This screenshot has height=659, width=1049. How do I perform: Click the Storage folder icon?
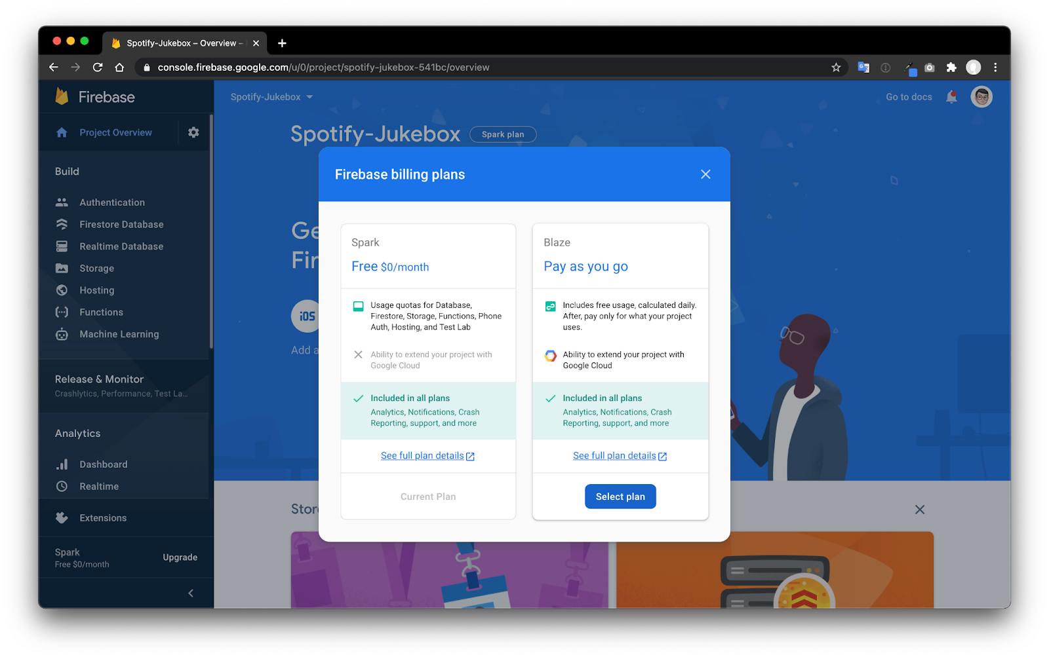(62, 268)
